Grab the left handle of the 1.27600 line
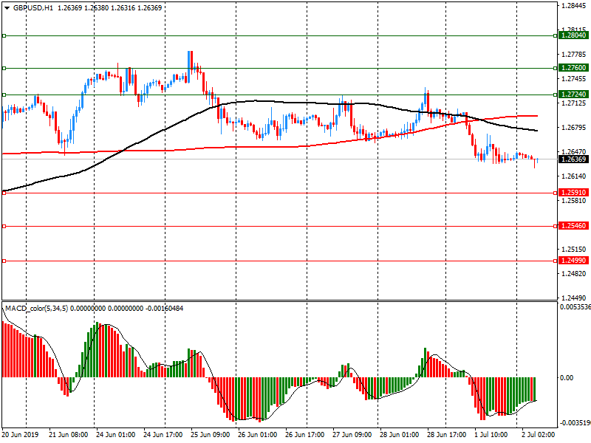 4,68
